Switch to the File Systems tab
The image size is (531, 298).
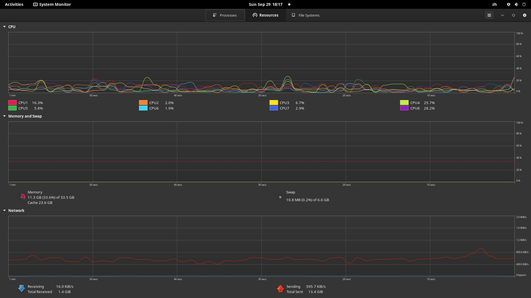[306, 15]
